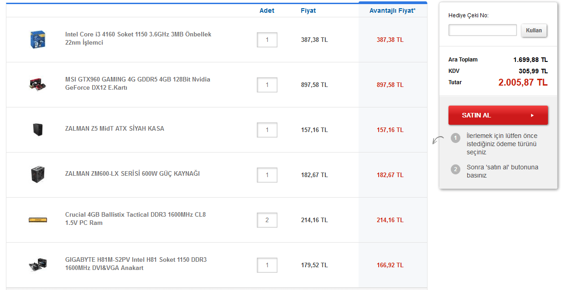
Task: Click the Crucial Ballistix RAM image
Action: coord(38,220)
